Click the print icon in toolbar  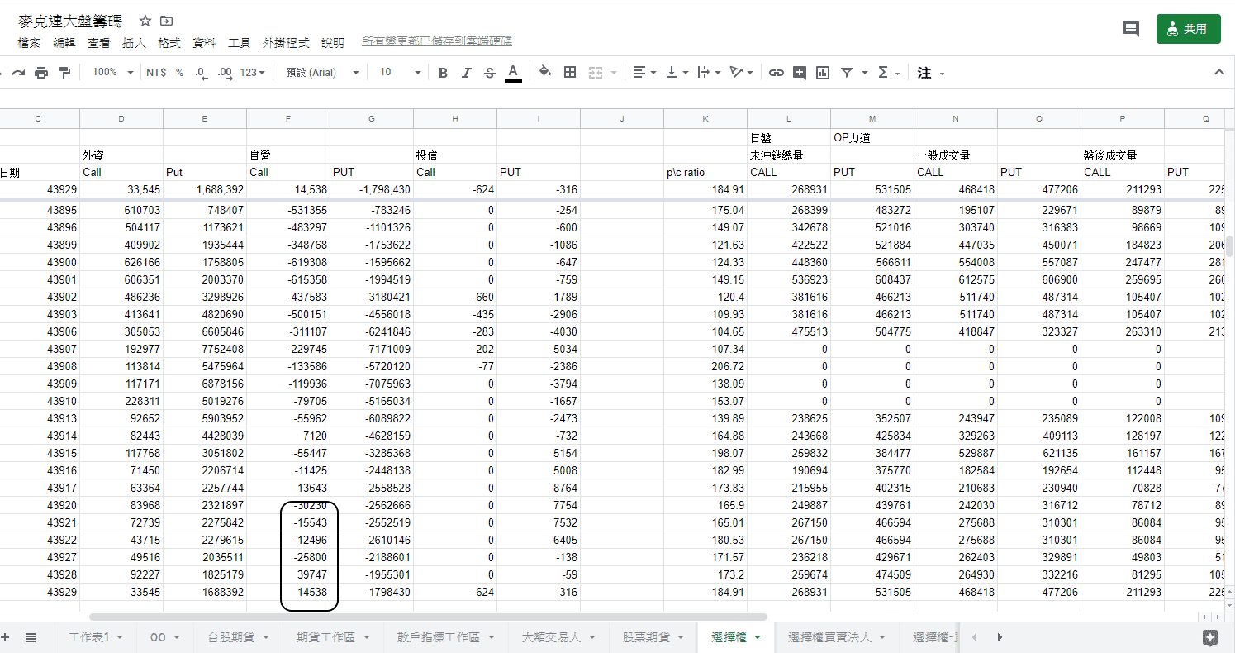tap(41, 73)
